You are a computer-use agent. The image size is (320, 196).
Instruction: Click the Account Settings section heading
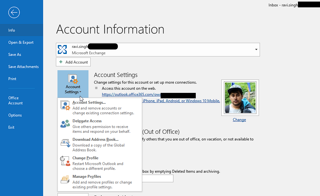[x=116, y=75]
